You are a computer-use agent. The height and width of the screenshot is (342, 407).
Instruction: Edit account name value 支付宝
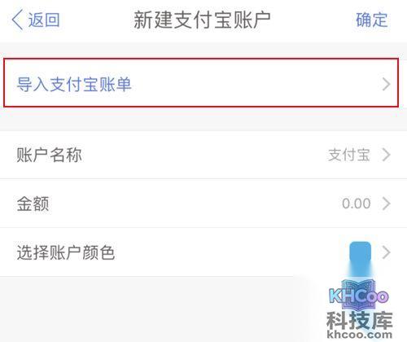[349, 155]
